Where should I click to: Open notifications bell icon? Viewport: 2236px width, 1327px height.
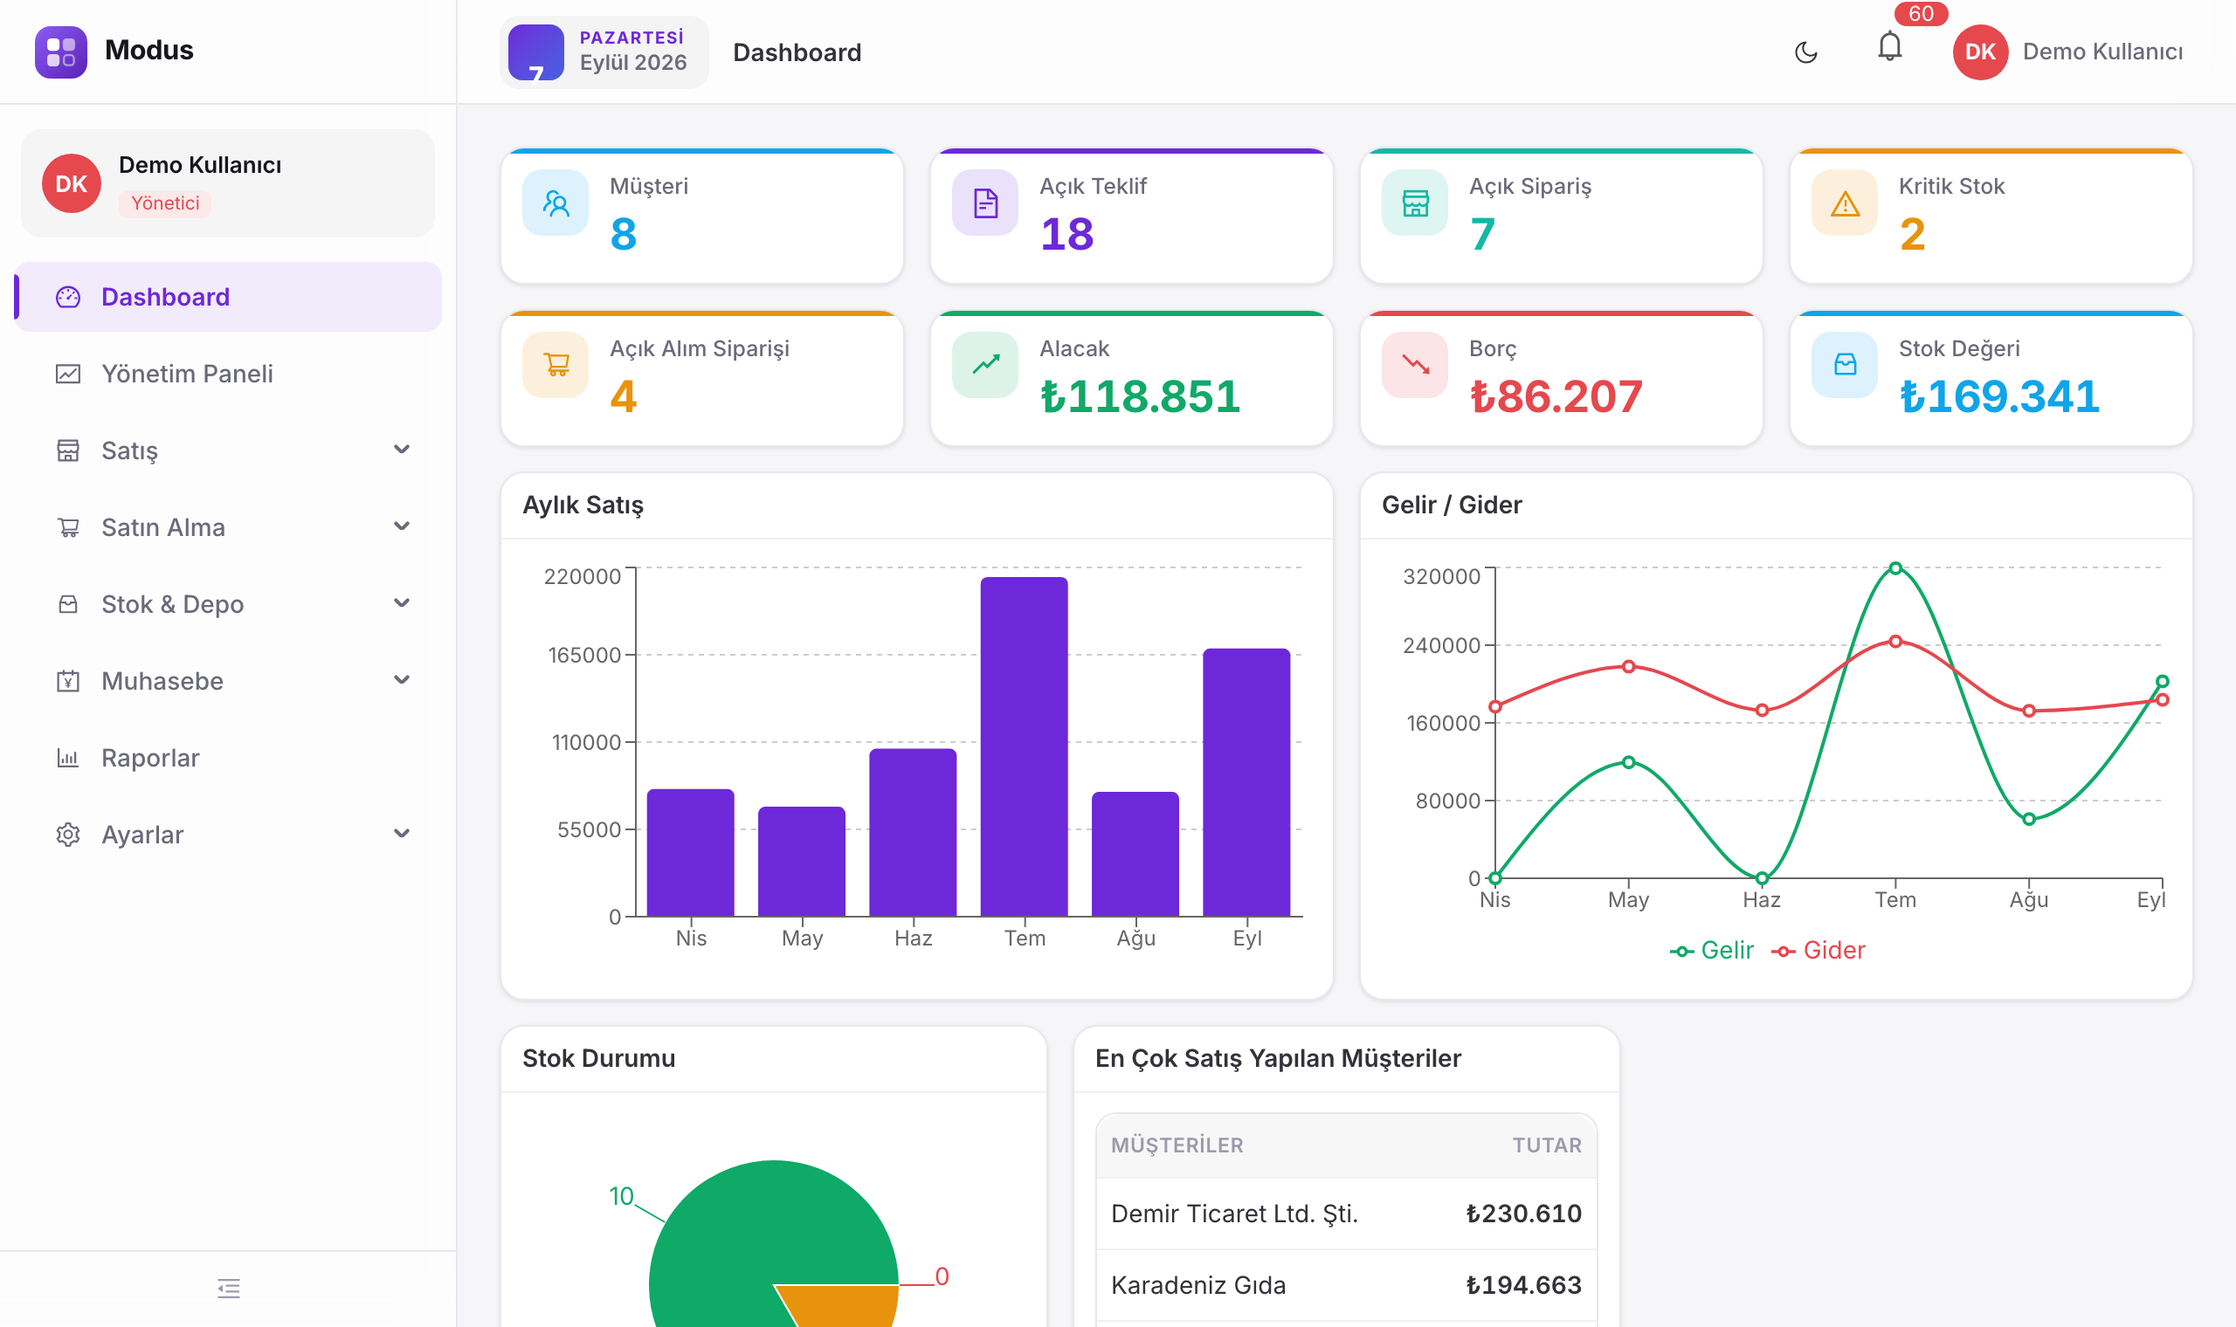[1889, 46]
